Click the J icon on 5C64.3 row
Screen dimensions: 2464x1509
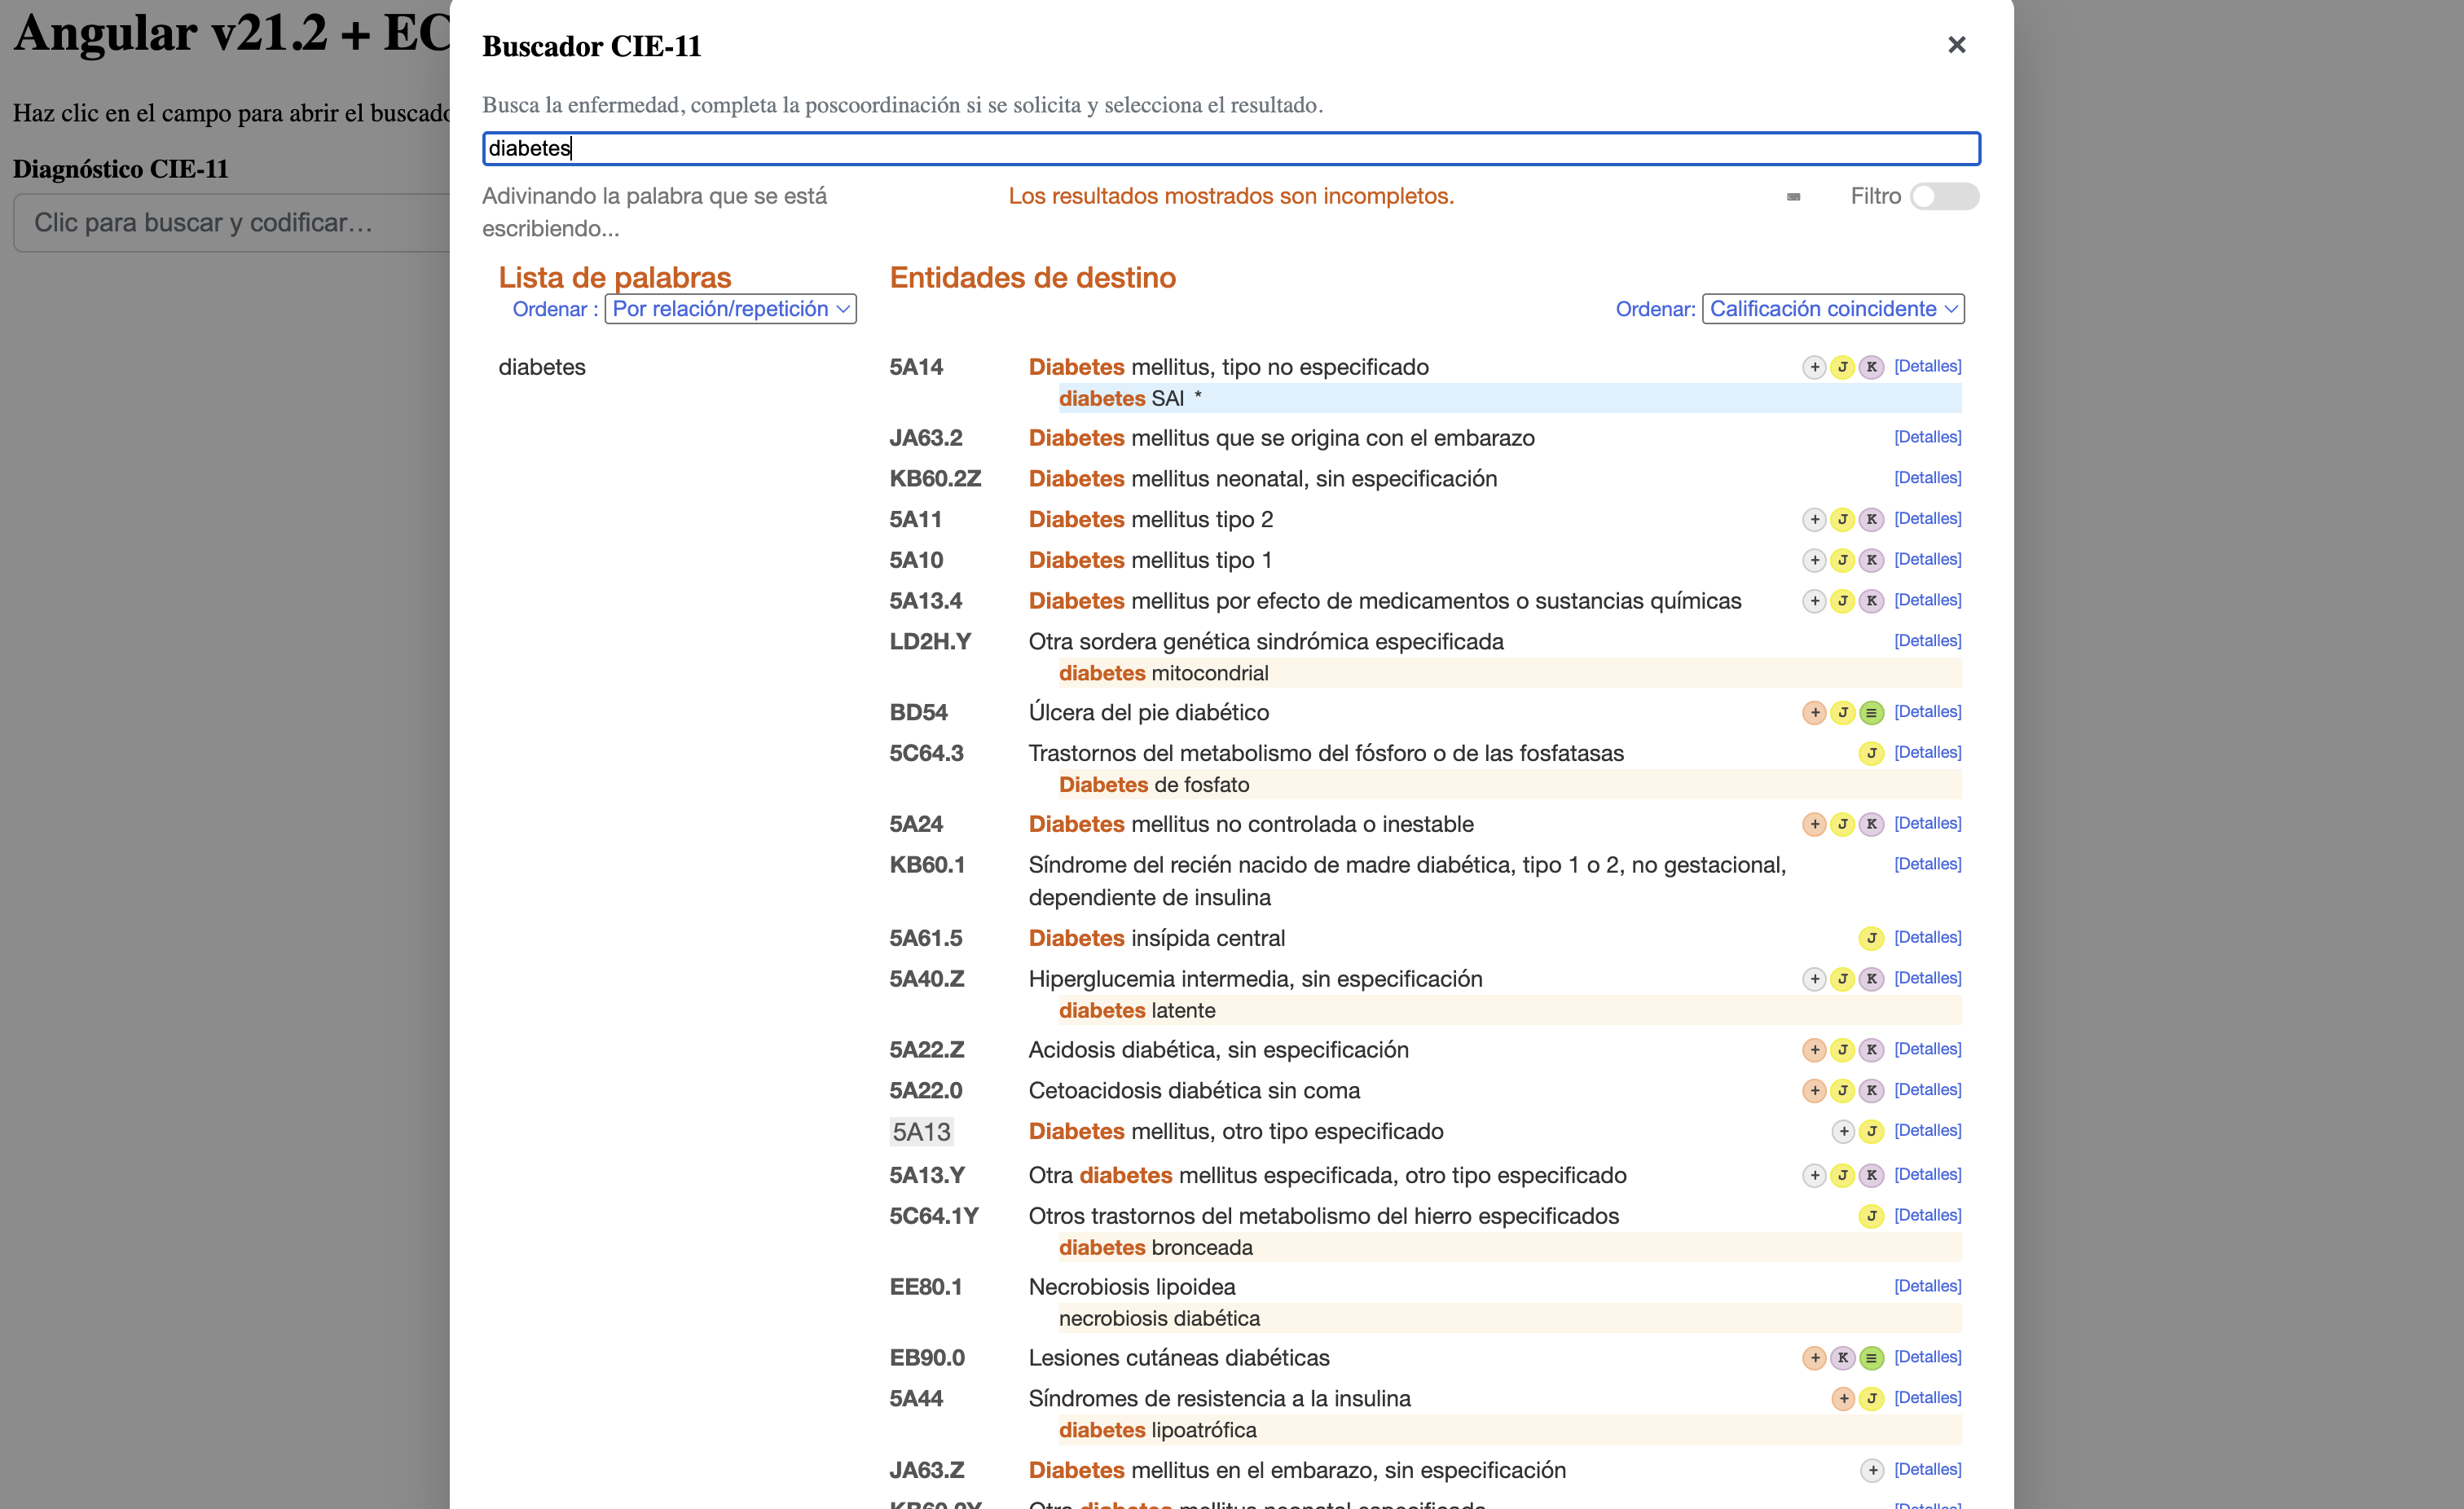pos(1871,753)
